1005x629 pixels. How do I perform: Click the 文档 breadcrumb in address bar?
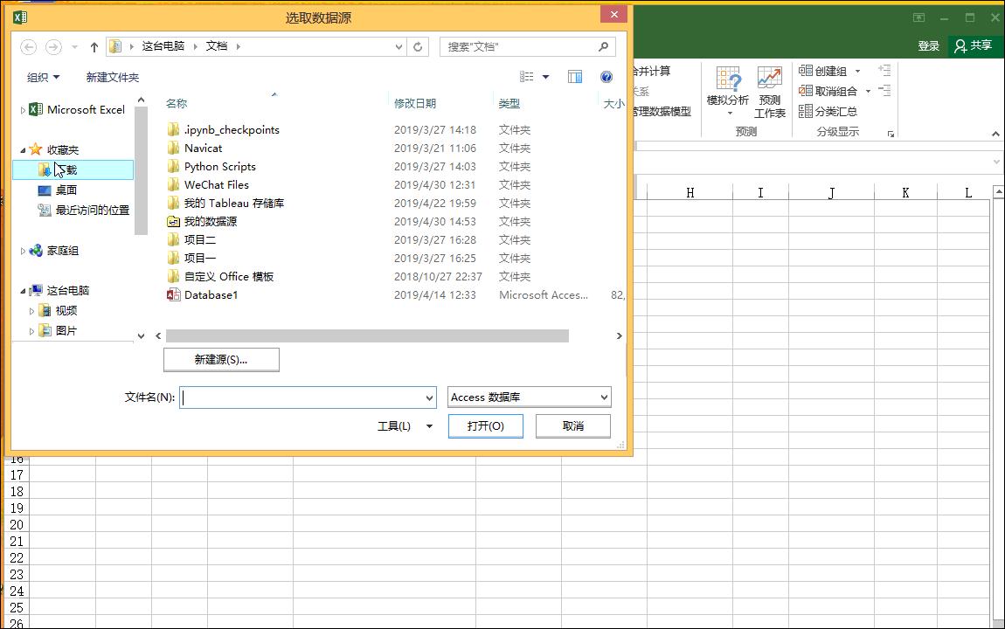(217, 47)
